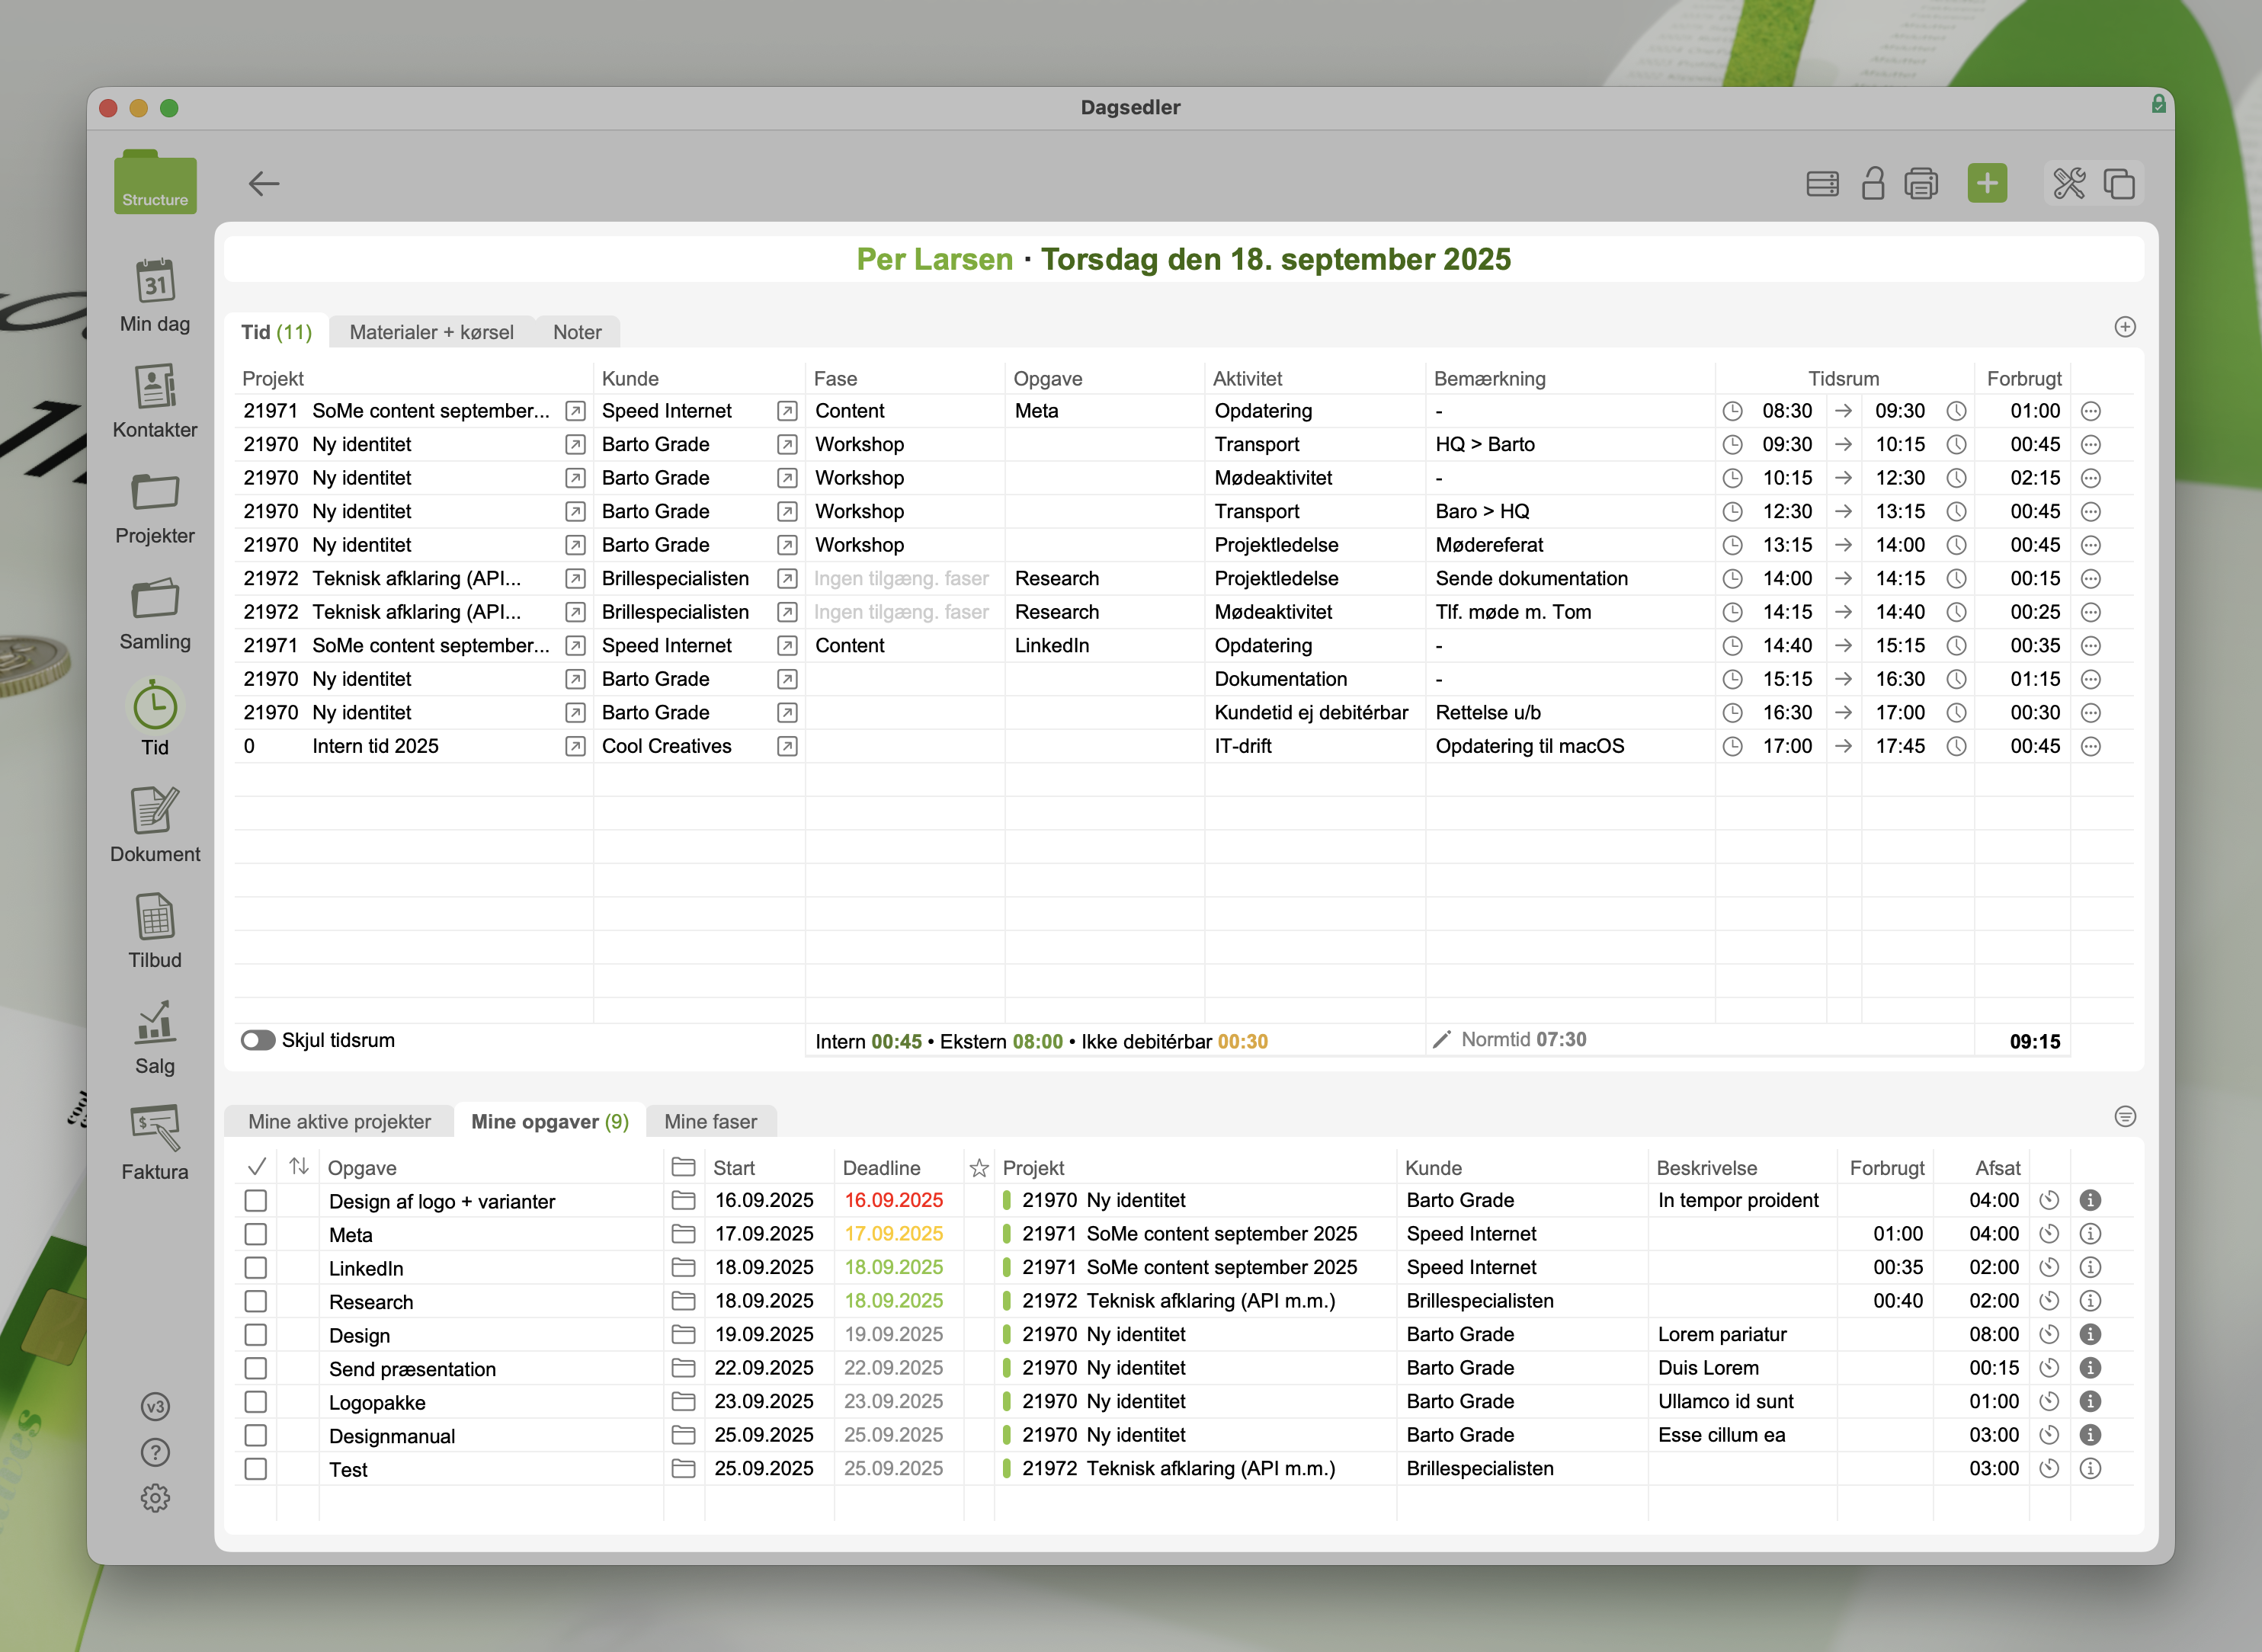Go back with the left arrow
Image resolution: width=2262 pixels, height=1652 pixels.
[264, 184]
